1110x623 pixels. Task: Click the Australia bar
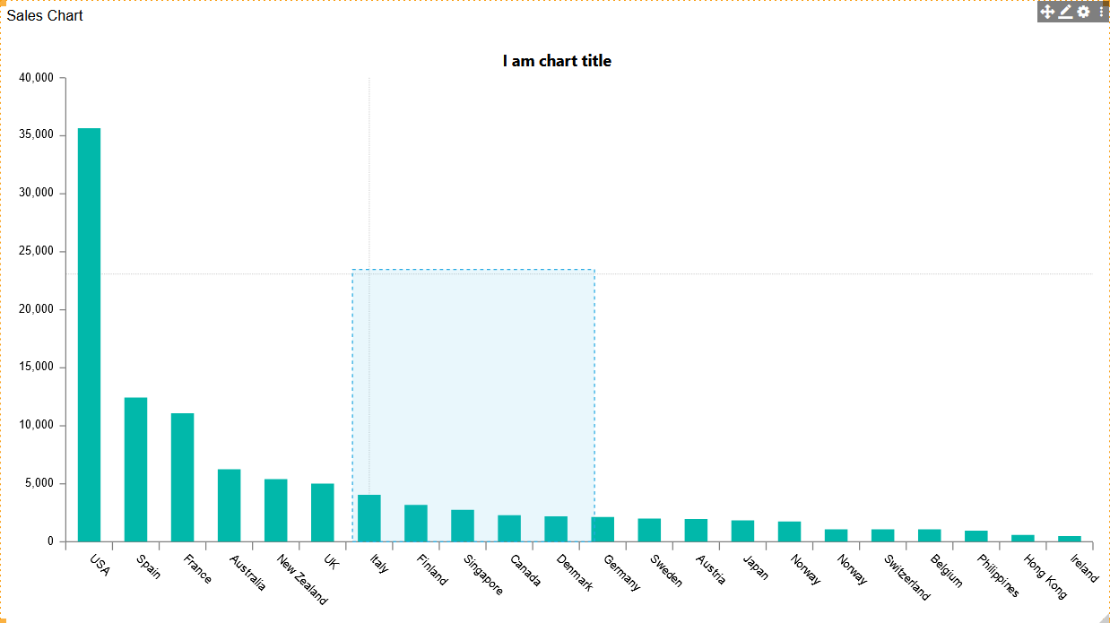coord(229,505)
